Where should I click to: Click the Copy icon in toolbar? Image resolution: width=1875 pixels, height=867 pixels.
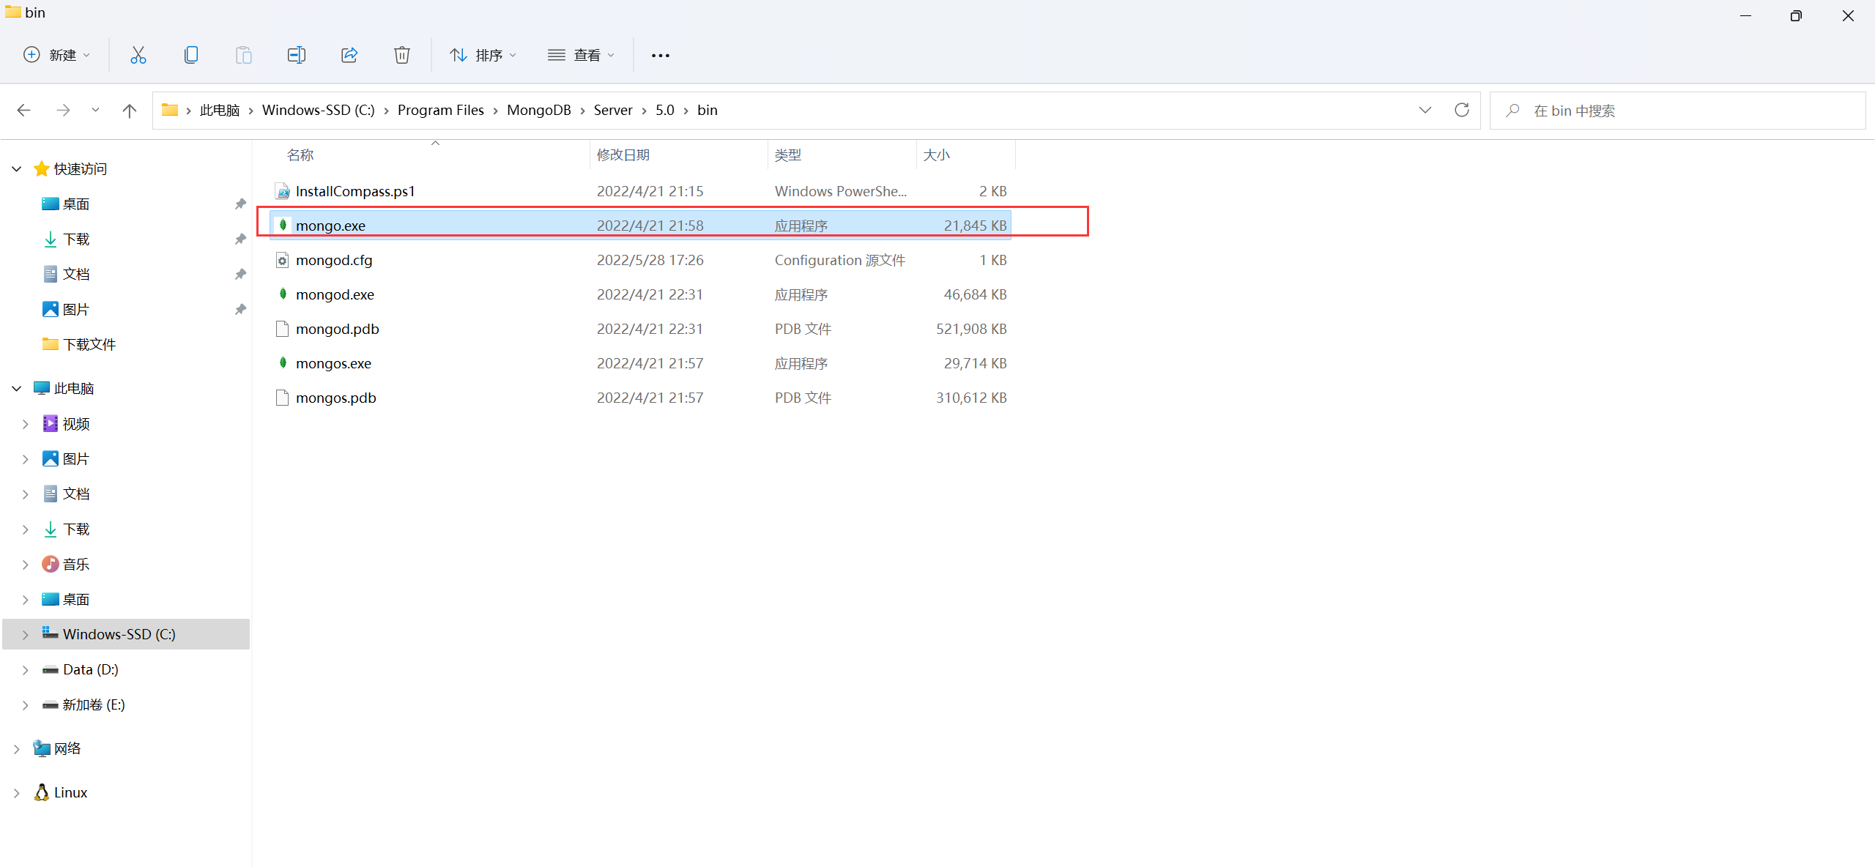191,55
